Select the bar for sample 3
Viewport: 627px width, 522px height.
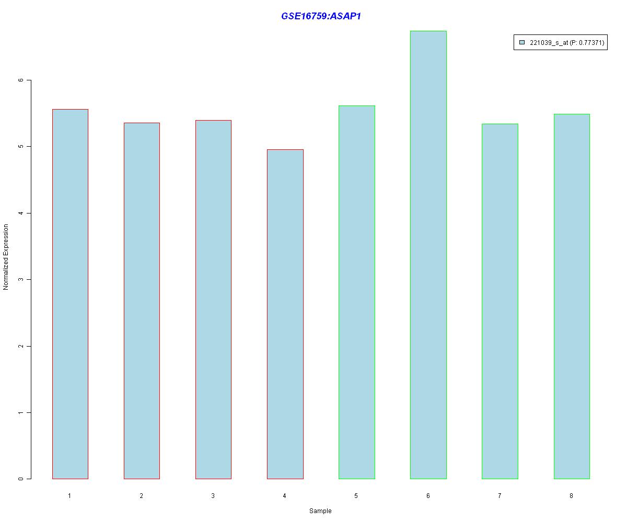[x=213, y=300]
